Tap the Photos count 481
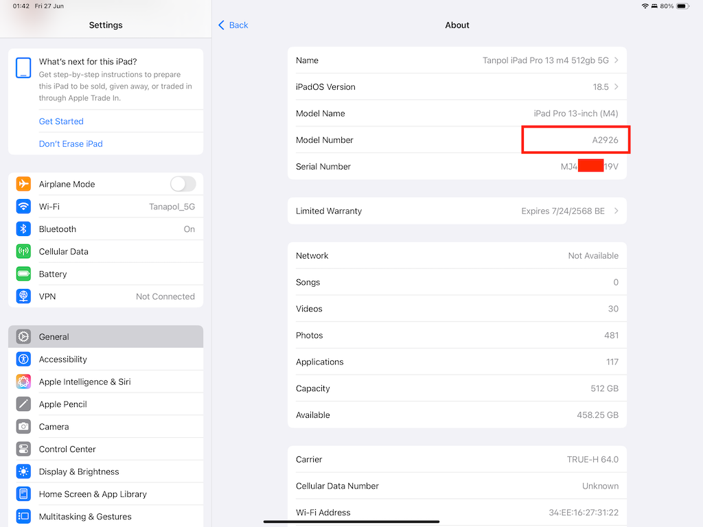This screenshot has width=703, height=527. coord(611,335)
